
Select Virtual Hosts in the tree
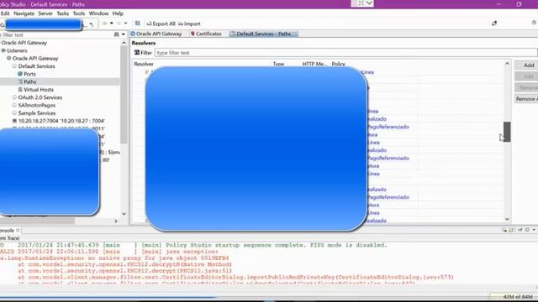pyautogui.click(x=39, y=90)
